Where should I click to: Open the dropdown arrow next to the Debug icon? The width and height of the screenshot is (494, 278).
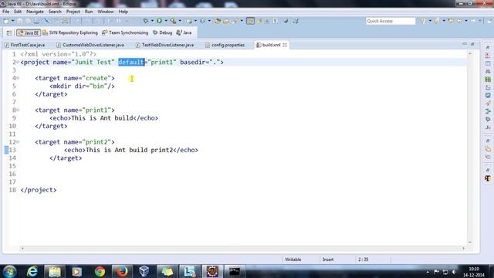[152, 21]
